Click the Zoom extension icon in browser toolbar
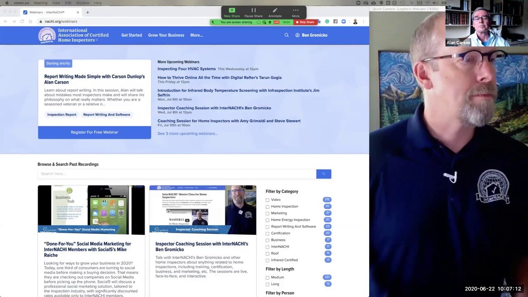 344,21
